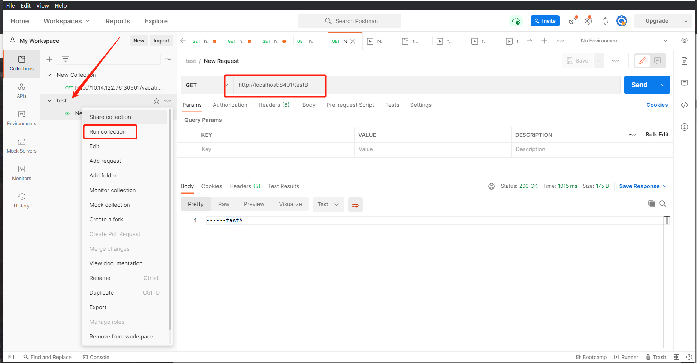The width and height of the screenshot is (697, 363).
Task: Toggle line wrap in response
Action: click(355, 205)
